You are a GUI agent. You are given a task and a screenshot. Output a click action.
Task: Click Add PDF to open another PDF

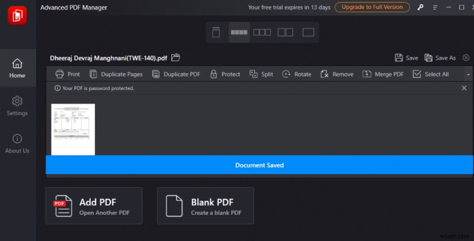click(94, 205)
